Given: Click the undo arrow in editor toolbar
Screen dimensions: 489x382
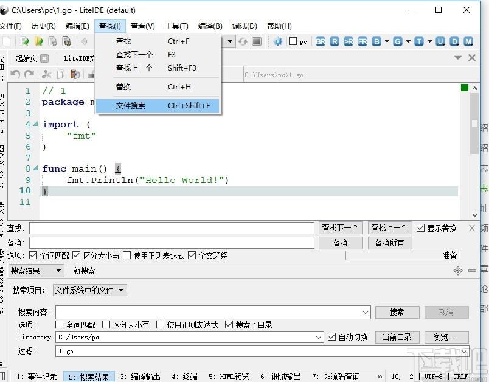Looking at the screenshot, I should (15, 74).
